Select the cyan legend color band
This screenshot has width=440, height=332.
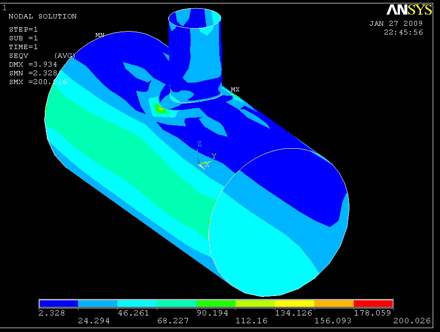point(137,304)
